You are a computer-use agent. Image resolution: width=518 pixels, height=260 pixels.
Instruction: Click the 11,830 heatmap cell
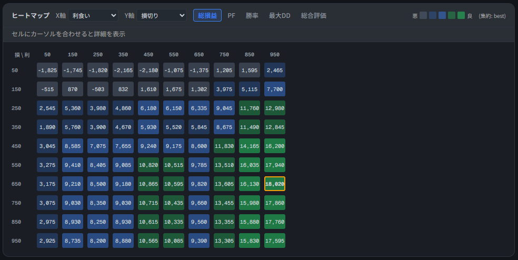click(224, 146)
